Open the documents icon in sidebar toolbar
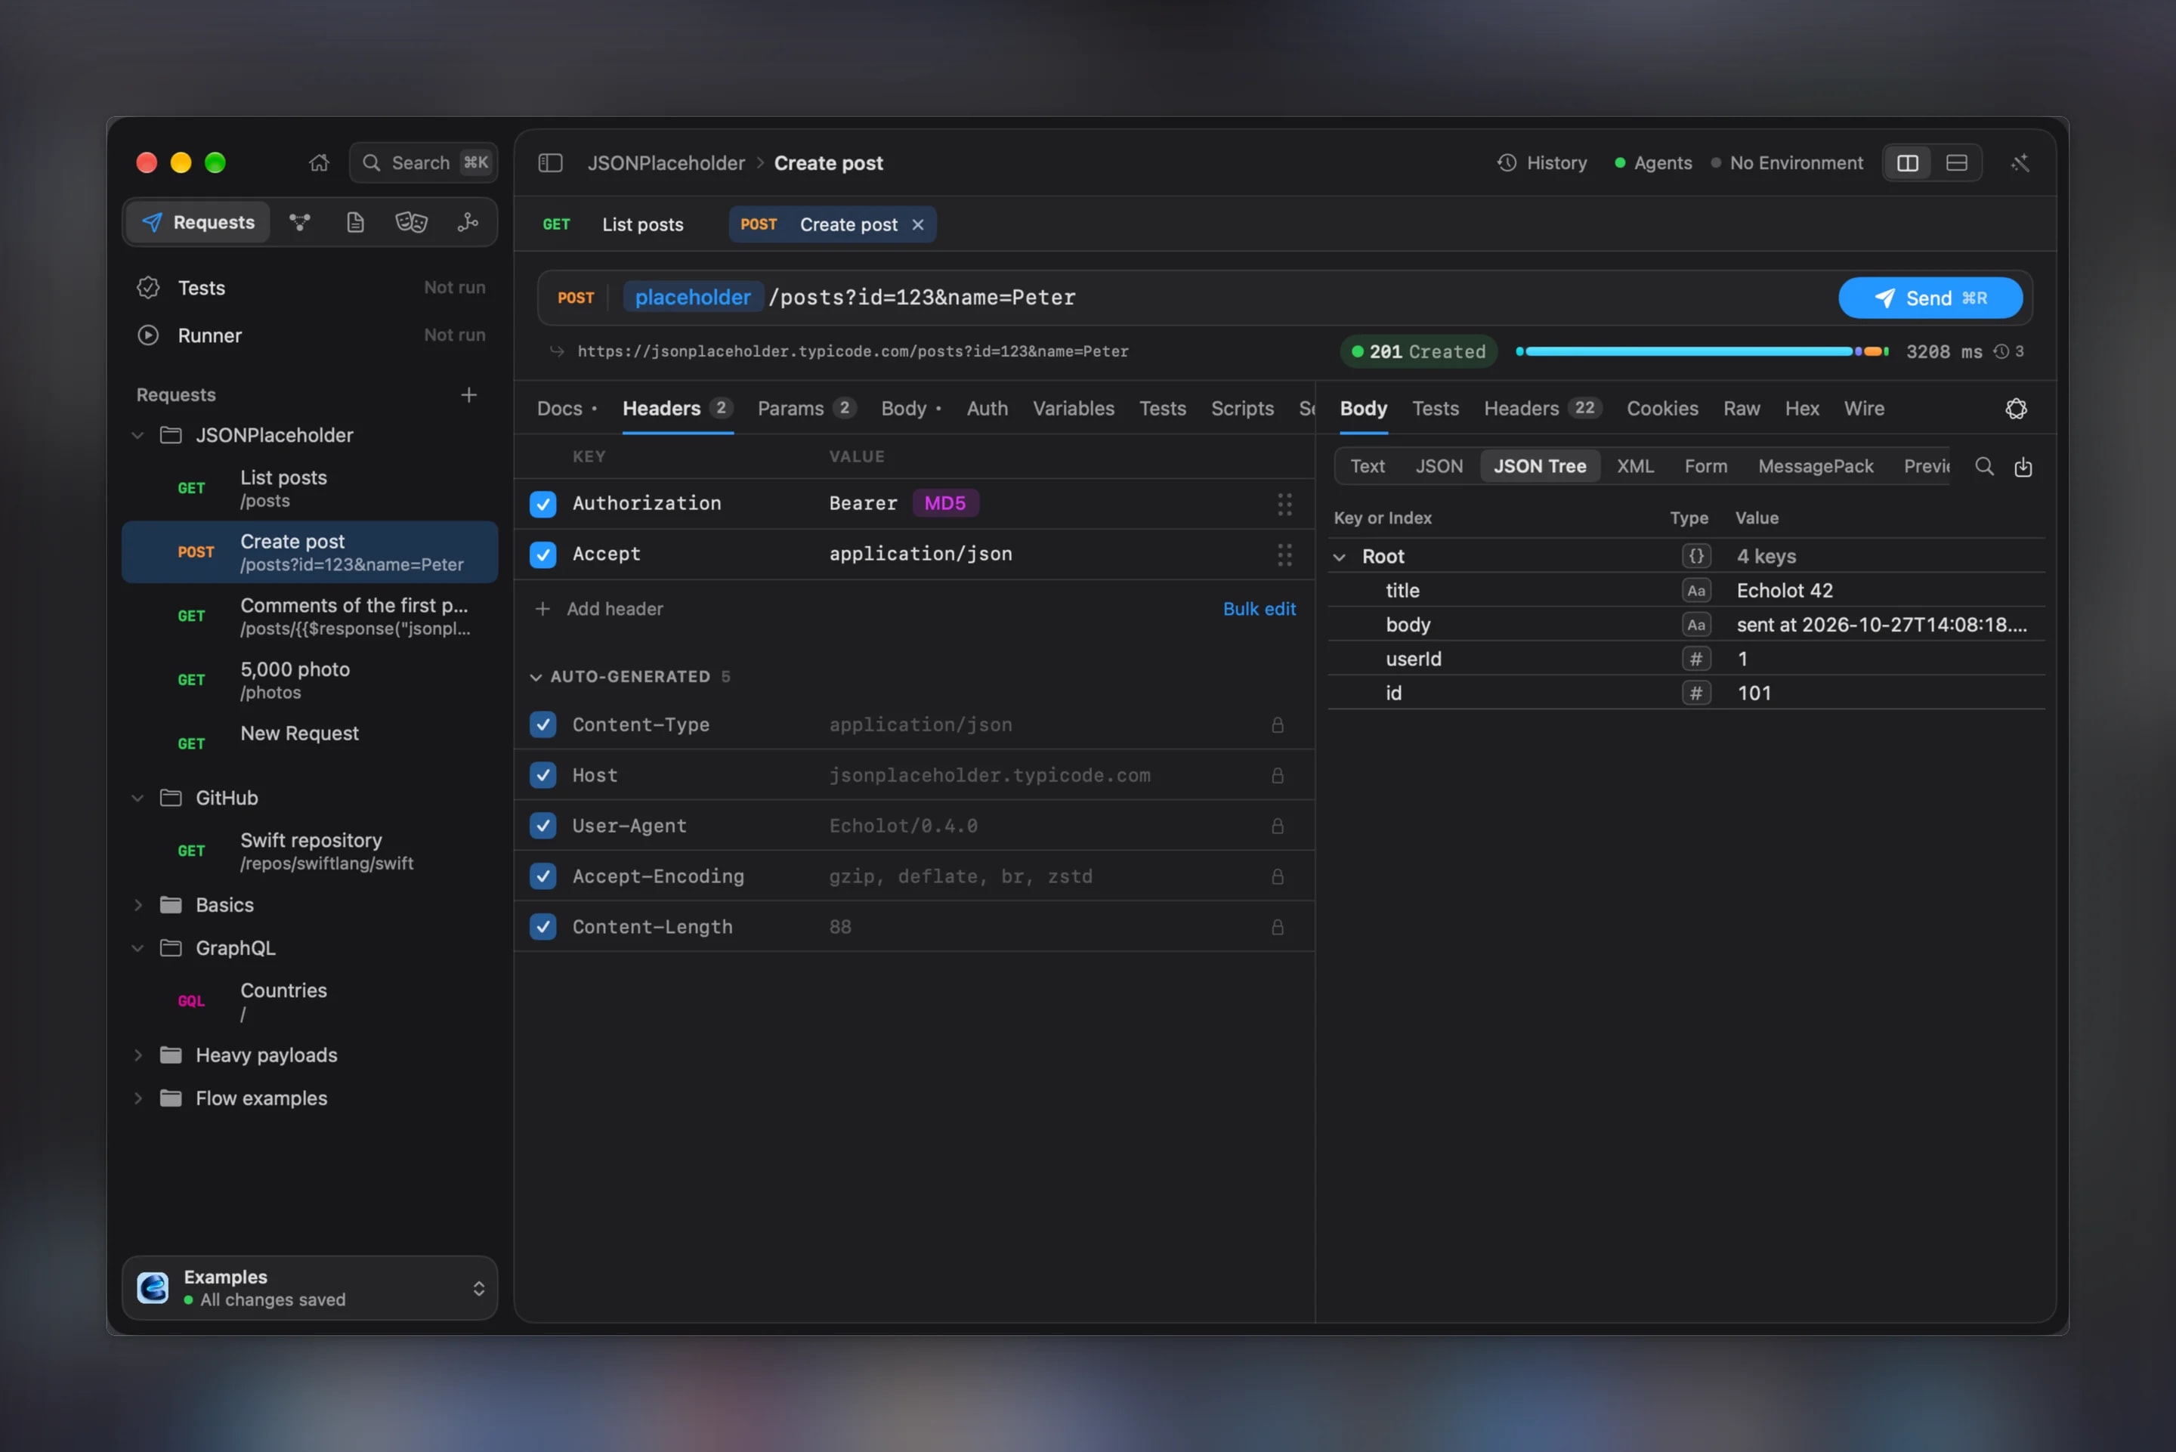The height and width of the screenshot is (1452, 2176). 356,222
